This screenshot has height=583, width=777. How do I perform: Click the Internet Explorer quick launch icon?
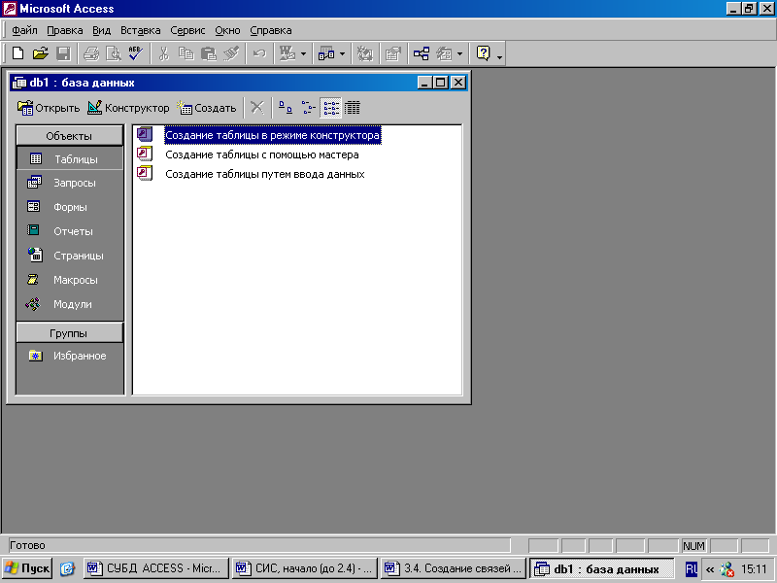click(x=67, y=568)
